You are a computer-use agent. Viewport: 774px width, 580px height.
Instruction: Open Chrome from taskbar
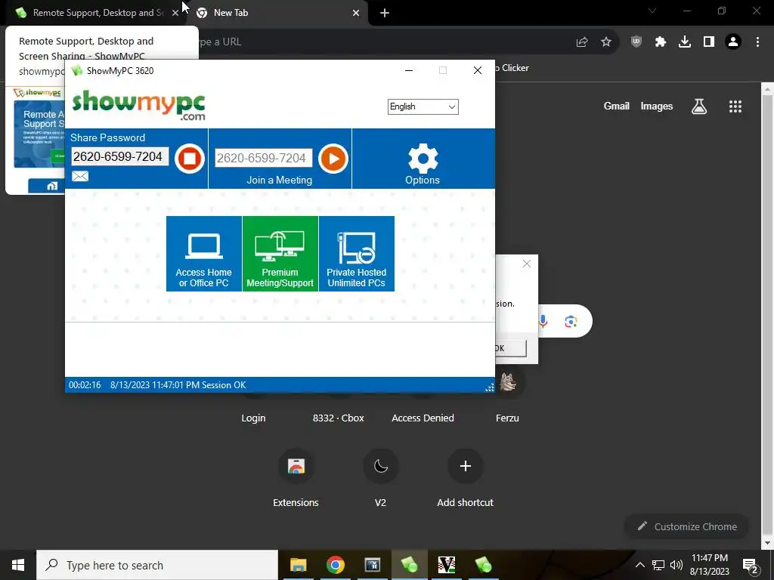(x=335, y=565)
